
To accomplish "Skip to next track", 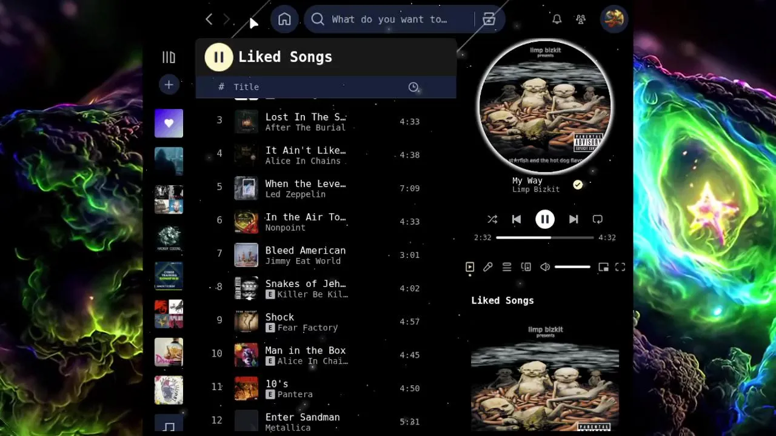I will 574,219.
